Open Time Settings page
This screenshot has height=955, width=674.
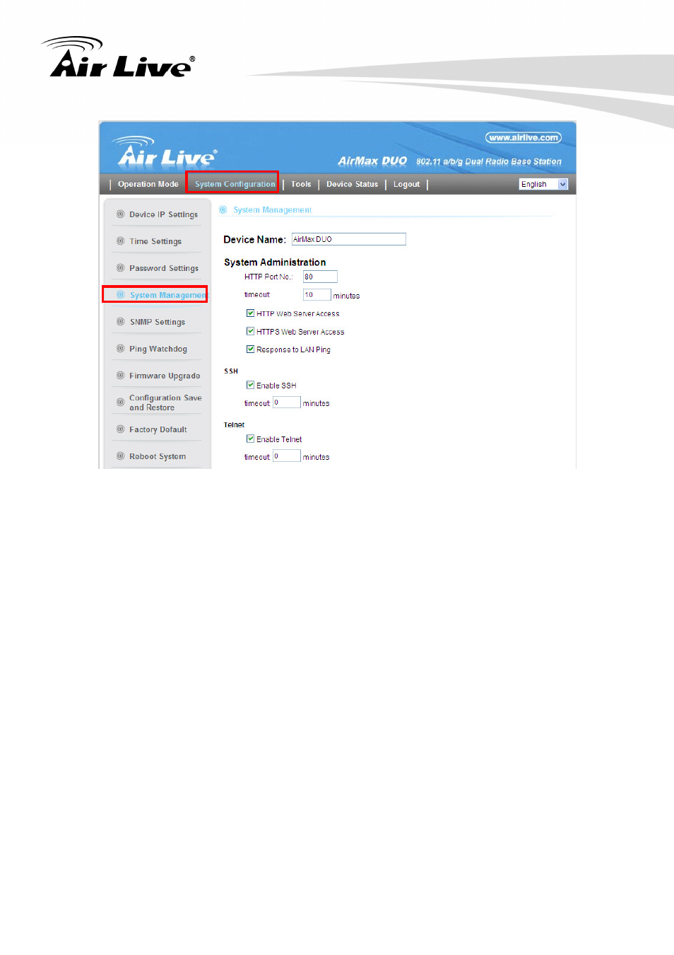[x=155, y=241]
